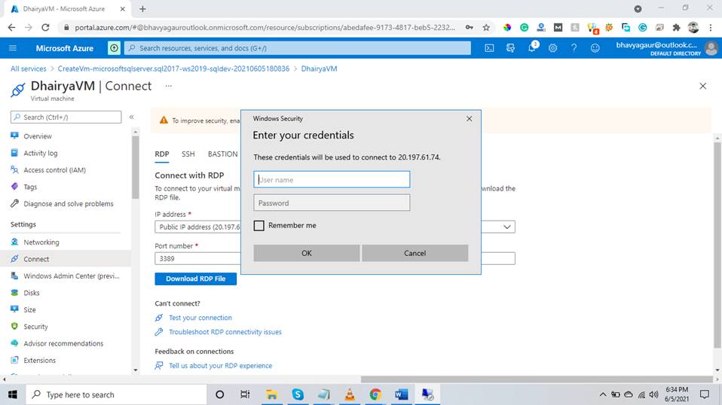The height and width of the screenshot is (405, 722).
Task: Open Cloud Shell from the top bar
Action: point(489,48)
